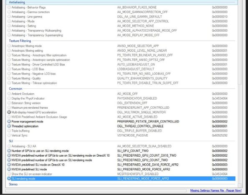Viewport: 248px width, 195px height.
Task: Select value VSYNCMODE_PASSIVE
Action: tap(132, 135)
